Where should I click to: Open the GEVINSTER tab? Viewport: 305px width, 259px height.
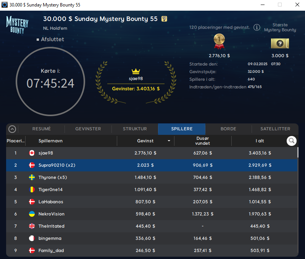(88, 129)
